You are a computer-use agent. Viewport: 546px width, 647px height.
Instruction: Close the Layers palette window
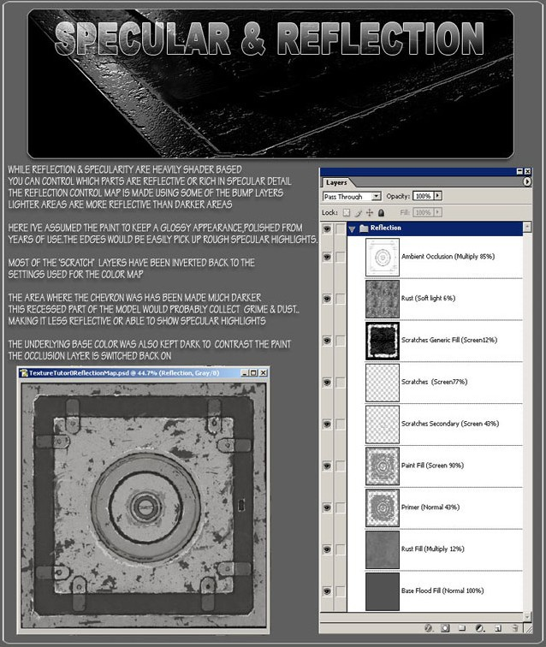pyautogui.click(x=527, y=171)
